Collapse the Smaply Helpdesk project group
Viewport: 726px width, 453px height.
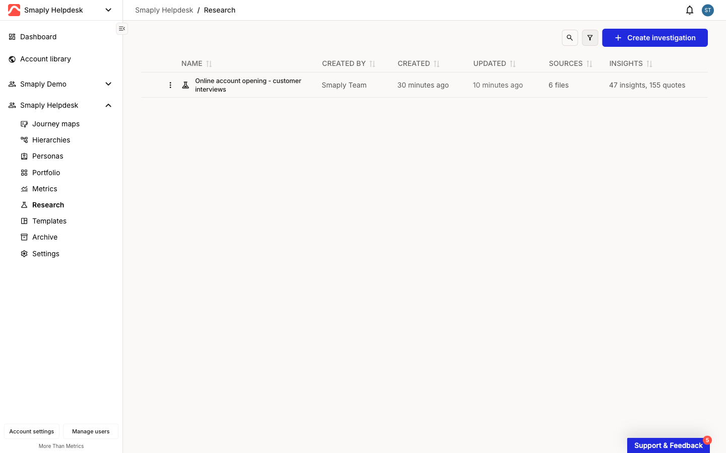coord(108,105)
